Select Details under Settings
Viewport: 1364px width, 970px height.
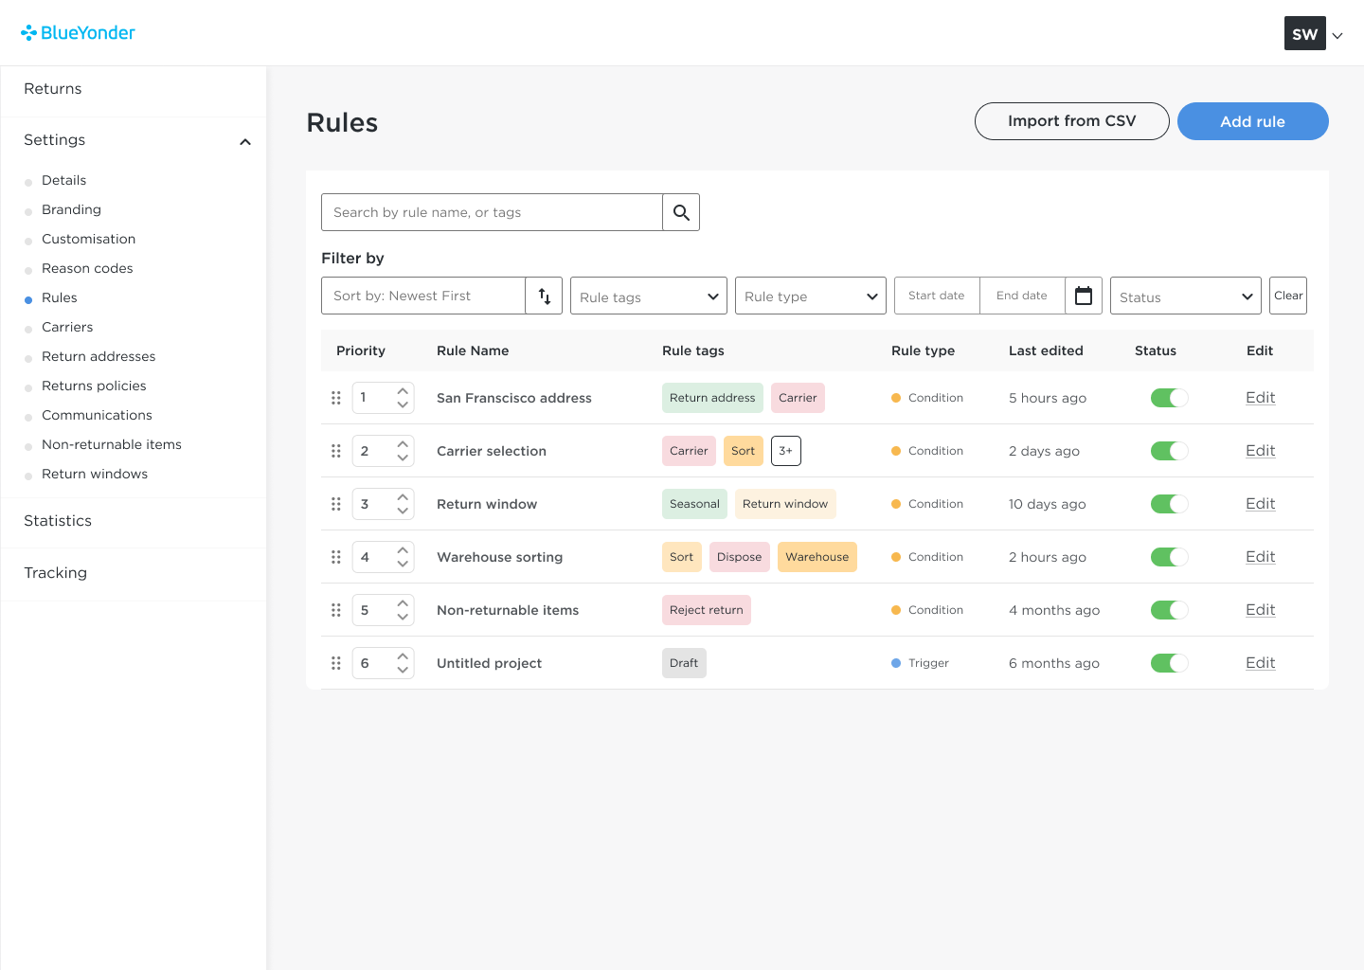[x=64, y=180]
